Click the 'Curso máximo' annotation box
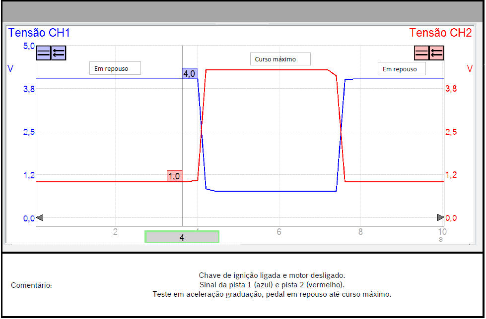The width and height of the screenshot is (486, 319). click(x=280, y=59)
